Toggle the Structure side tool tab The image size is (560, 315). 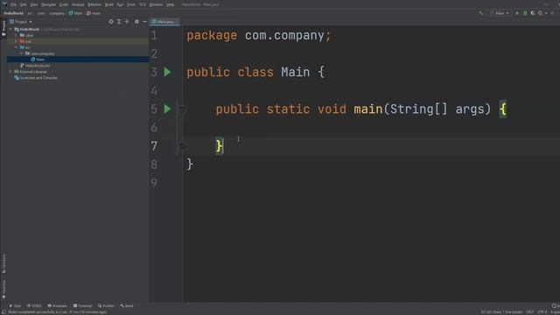3,263
